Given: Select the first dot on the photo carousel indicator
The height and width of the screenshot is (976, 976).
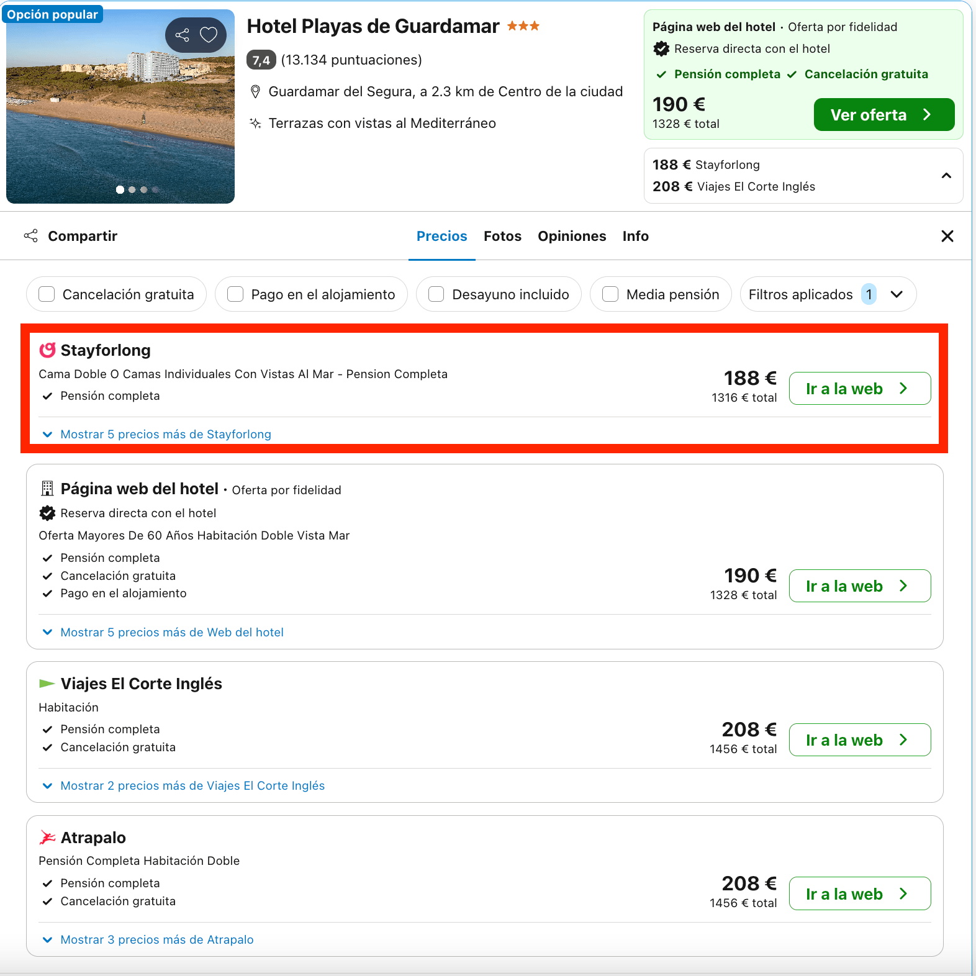Looking at the screenshot, I should (x=120, y=190).
